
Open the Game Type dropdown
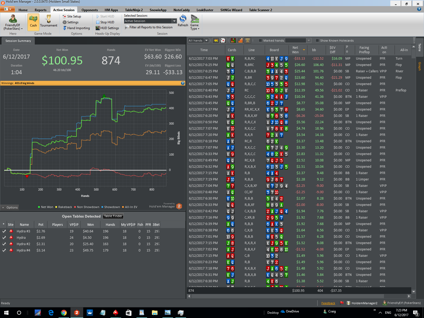pyautogui.click(x=195, y=22)
